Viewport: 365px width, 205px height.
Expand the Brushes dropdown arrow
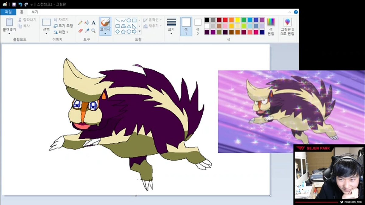[x=105, y=33]
